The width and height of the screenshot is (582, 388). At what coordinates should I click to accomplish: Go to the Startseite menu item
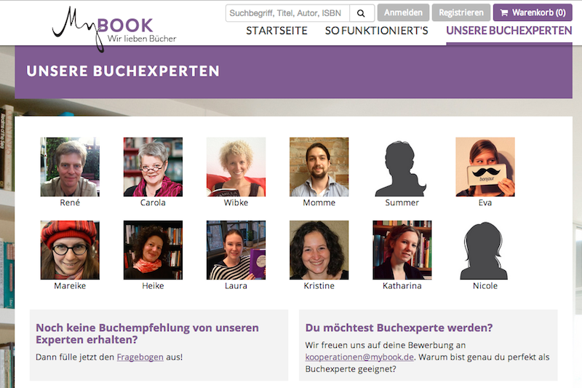click(276, 31)
